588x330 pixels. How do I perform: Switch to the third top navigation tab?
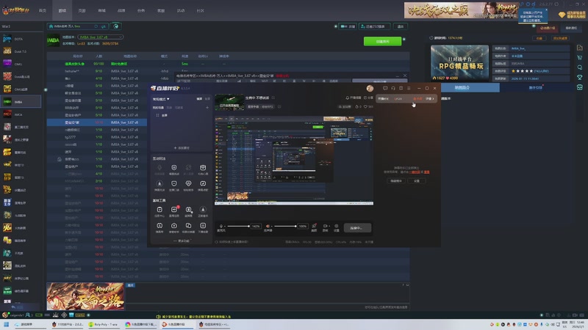[x=82, y=11]
